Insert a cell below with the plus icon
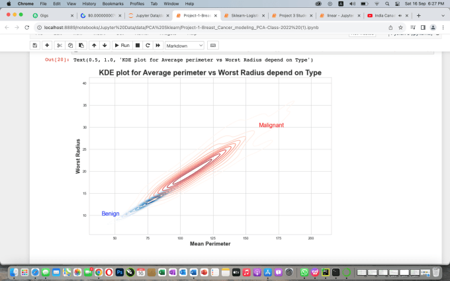Image resolution: width=450 pixels, height=281 pixels. click(x=47, y=46)
